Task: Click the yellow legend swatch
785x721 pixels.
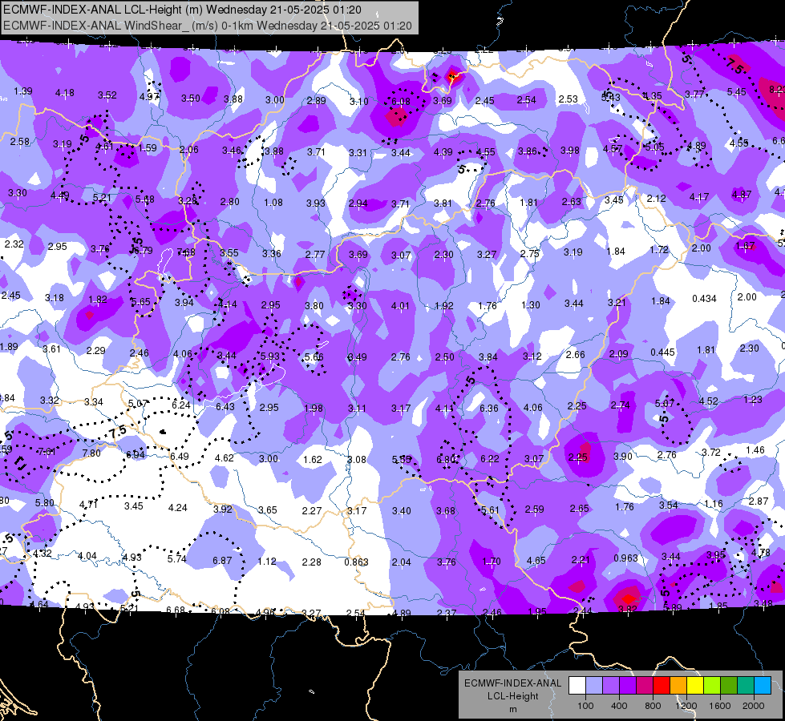Action: (695, 686)
